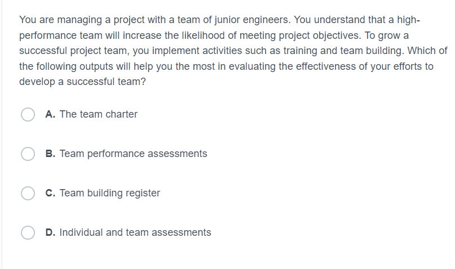Viewport: 455px width, 269px height.
Task: Click the bold letter 'C.' marker
Action: (x=50, y=193)
